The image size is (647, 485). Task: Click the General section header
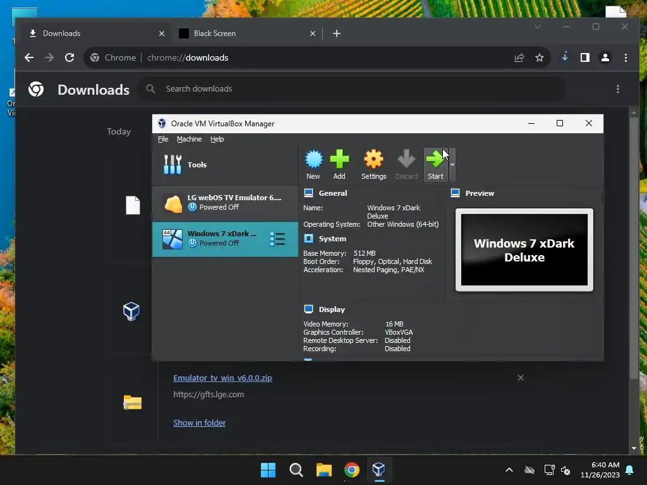point(332,193)
